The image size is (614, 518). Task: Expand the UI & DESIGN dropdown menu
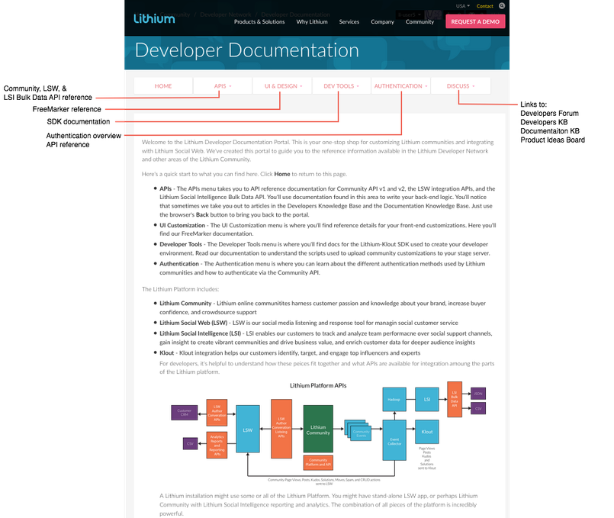[x=283, y=86]
